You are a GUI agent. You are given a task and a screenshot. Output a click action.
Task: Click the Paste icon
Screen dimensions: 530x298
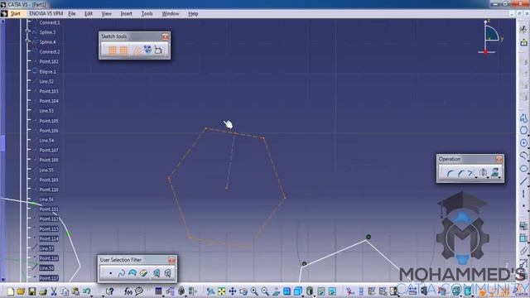click(x=75, y=291)
